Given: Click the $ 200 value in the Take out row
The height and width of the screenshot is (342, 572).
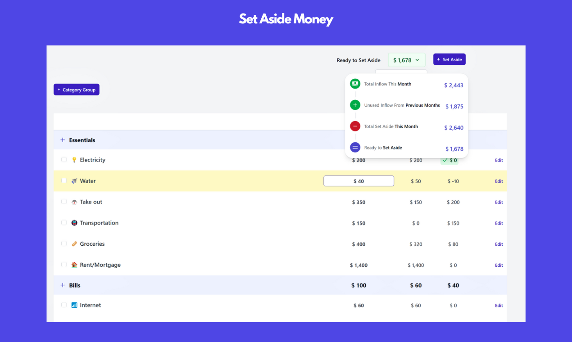Looking at the screenshot, I should pos(453,202).
